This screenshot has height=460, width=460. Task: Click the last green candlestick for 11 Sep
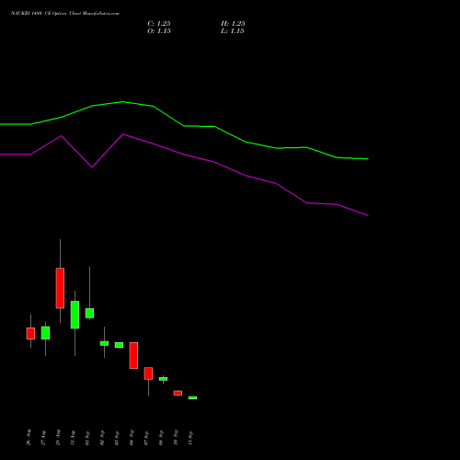pos(192,397)
